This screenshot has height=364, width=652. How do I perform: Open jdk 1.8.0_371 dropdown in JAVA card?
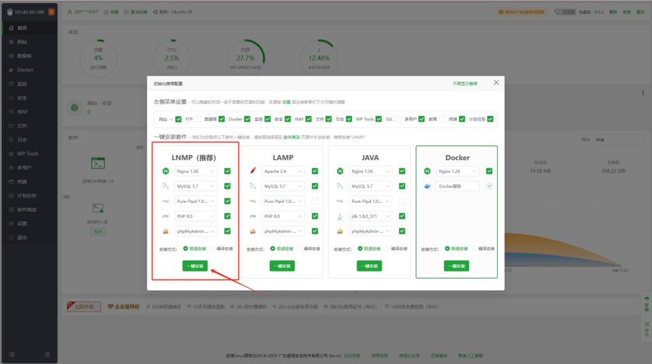371,216
